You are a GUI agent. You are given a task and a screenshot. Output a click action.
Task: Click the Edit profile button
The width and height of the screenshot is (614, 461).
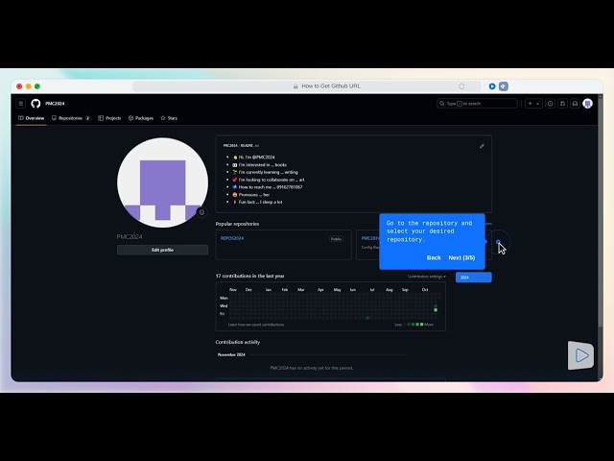pyautogui.click(x=162, y=250)
